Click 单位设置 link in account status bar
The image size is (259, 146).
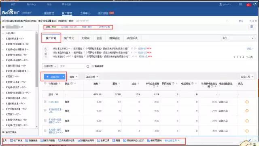click(104, 27)
